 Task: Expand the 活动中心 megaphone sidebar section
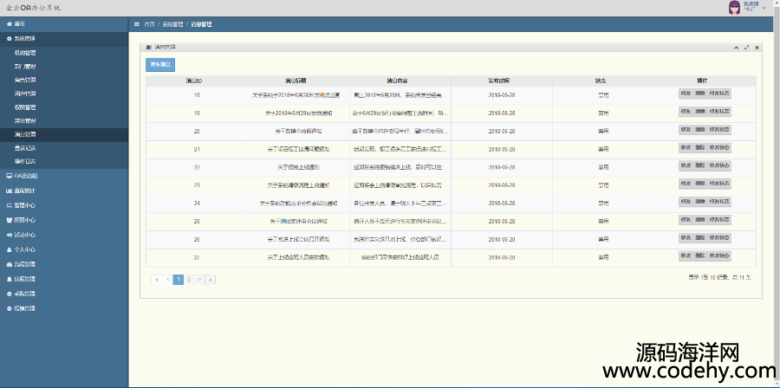pyautogui.click(x=64, y=235)
